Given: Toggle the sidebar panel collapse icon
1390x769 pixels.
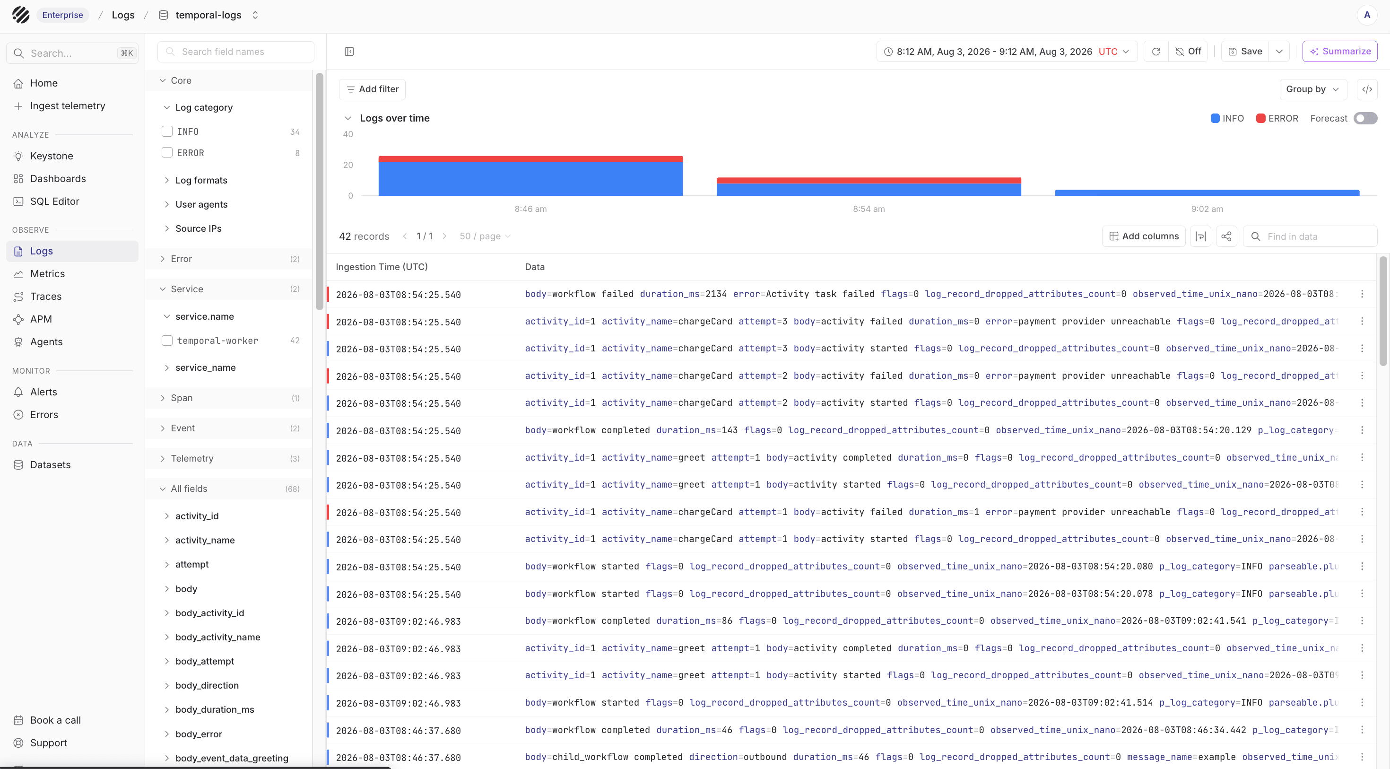Looking at the screenshot, I should click(349, 51).
